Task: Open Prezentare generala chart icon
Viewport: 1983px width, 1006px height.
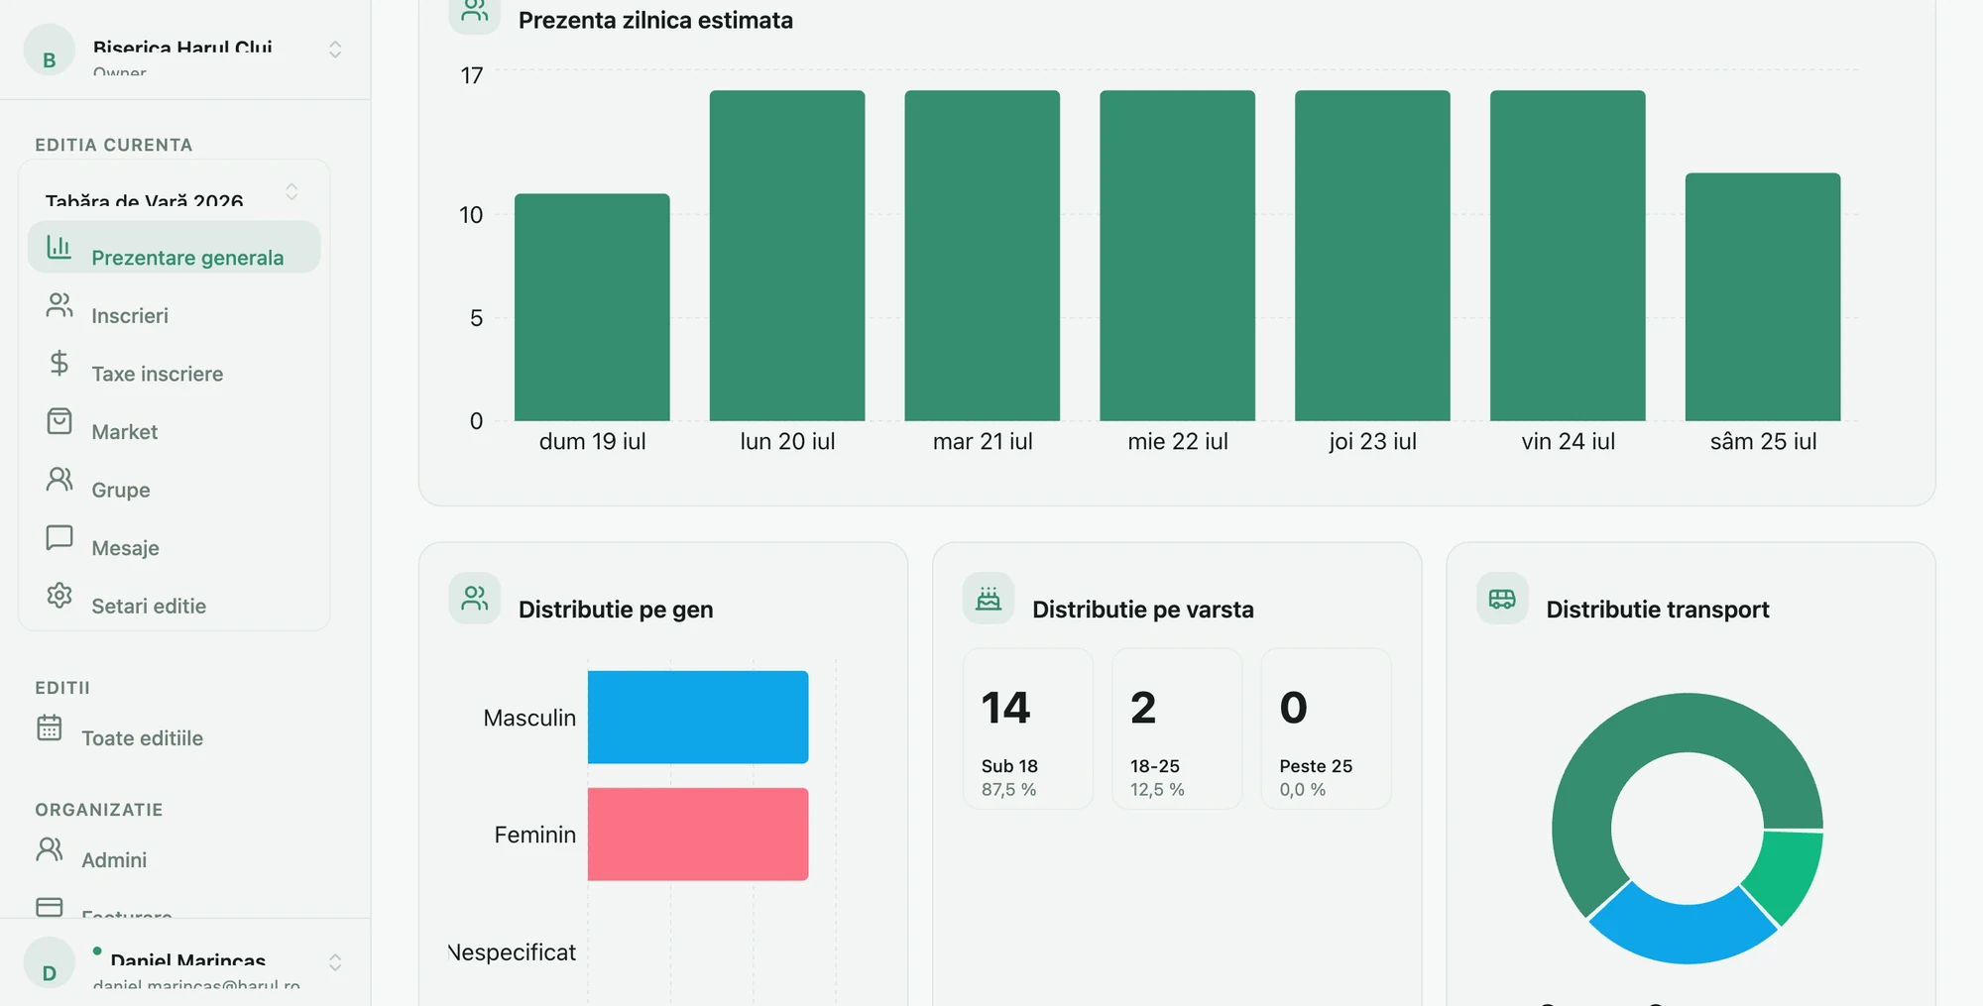Action: click(x=59, y=247)
